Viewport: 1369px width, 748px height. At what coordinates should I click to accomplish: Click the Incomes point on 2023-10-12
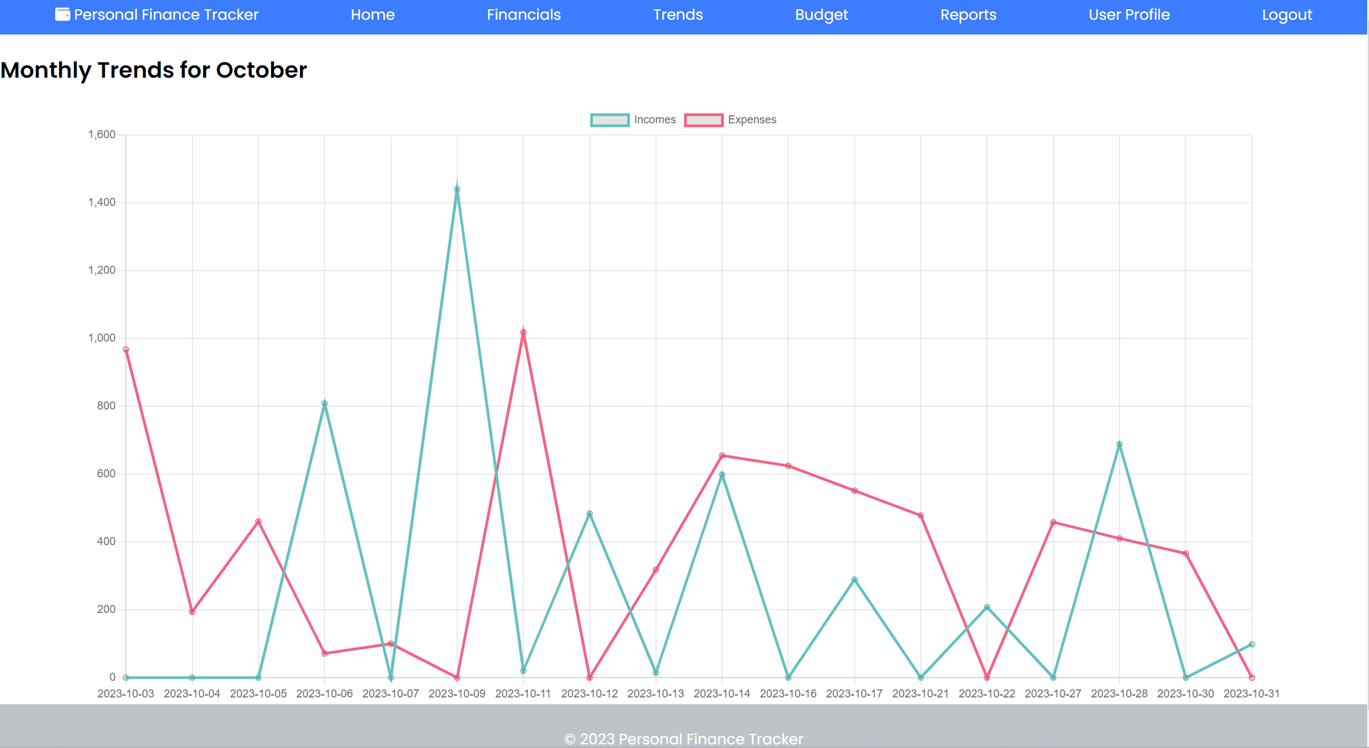[x=589, y=514]
